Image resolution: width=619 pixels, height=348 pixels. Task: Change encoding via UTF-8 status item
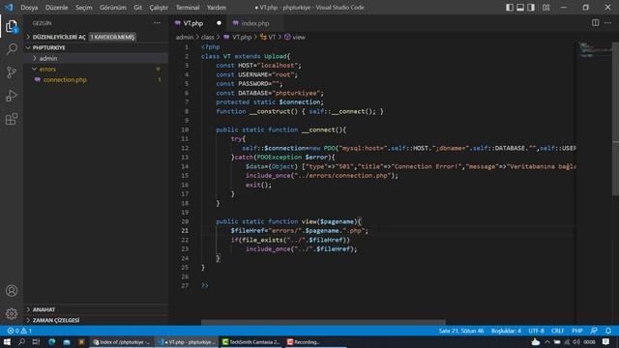(x=536, y=331)
